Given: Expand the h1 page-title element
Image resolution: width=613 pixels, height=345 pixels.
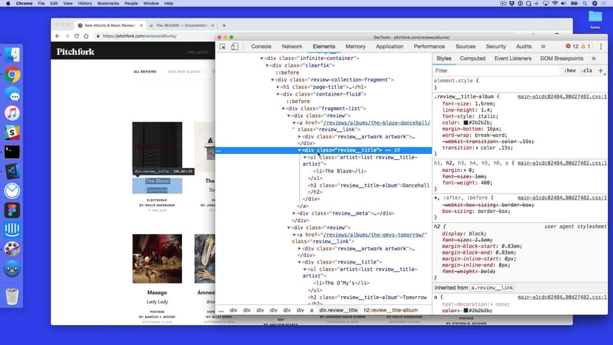Looking at the screenshot, I should click(278, 87).
